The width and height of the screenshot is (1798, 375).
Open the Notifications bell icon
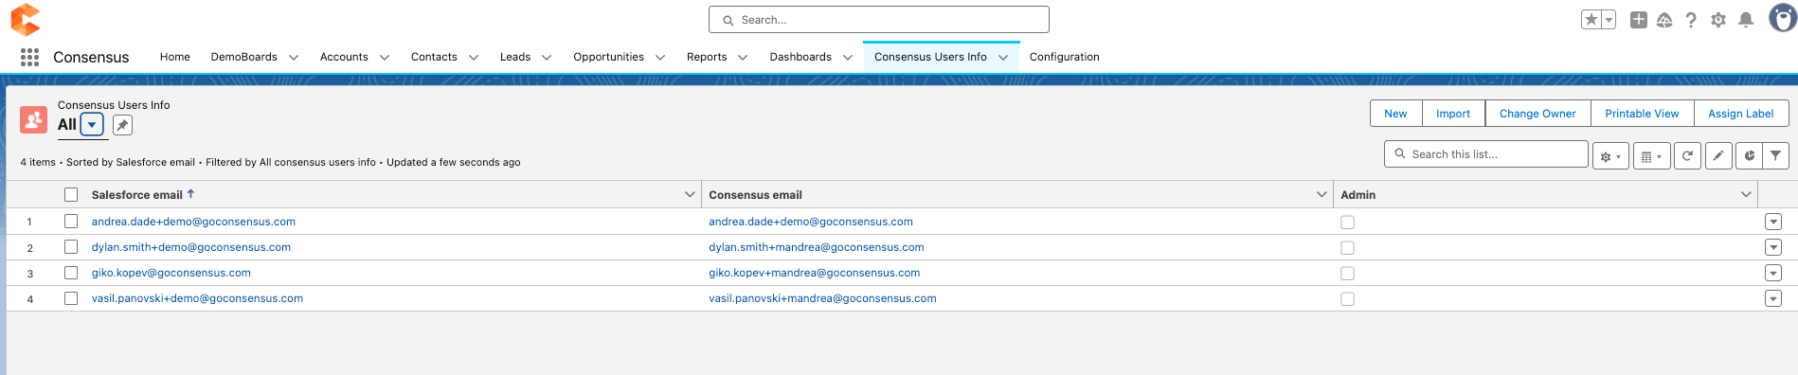point(1746,20)
